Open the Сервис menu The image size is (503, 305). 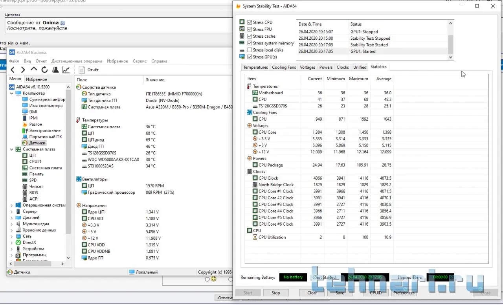tap(140, 61)
